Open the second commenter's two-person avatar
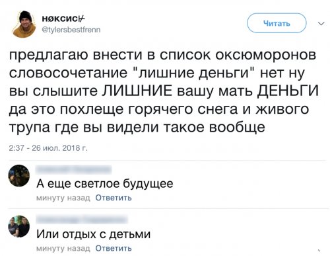 pyautogui.click(x=19, y=226)
